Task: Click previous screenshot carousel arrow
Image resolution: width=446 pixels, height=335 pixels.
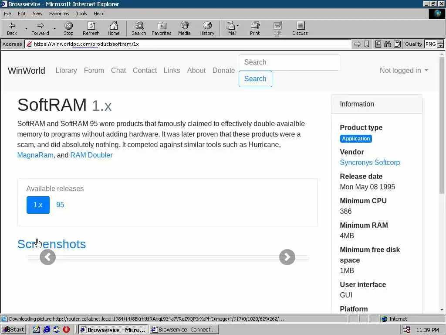Action: [47, 257]
